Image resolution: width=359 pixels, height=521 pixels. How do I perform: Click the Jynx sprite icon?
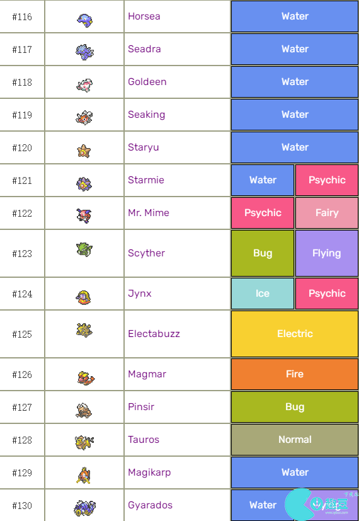tap(84, 298)
